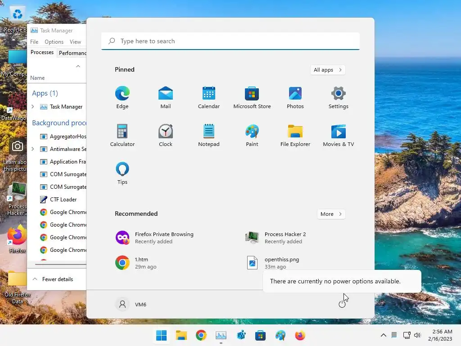
Task: Switch to the Processes tab
Action: point(42,52)
